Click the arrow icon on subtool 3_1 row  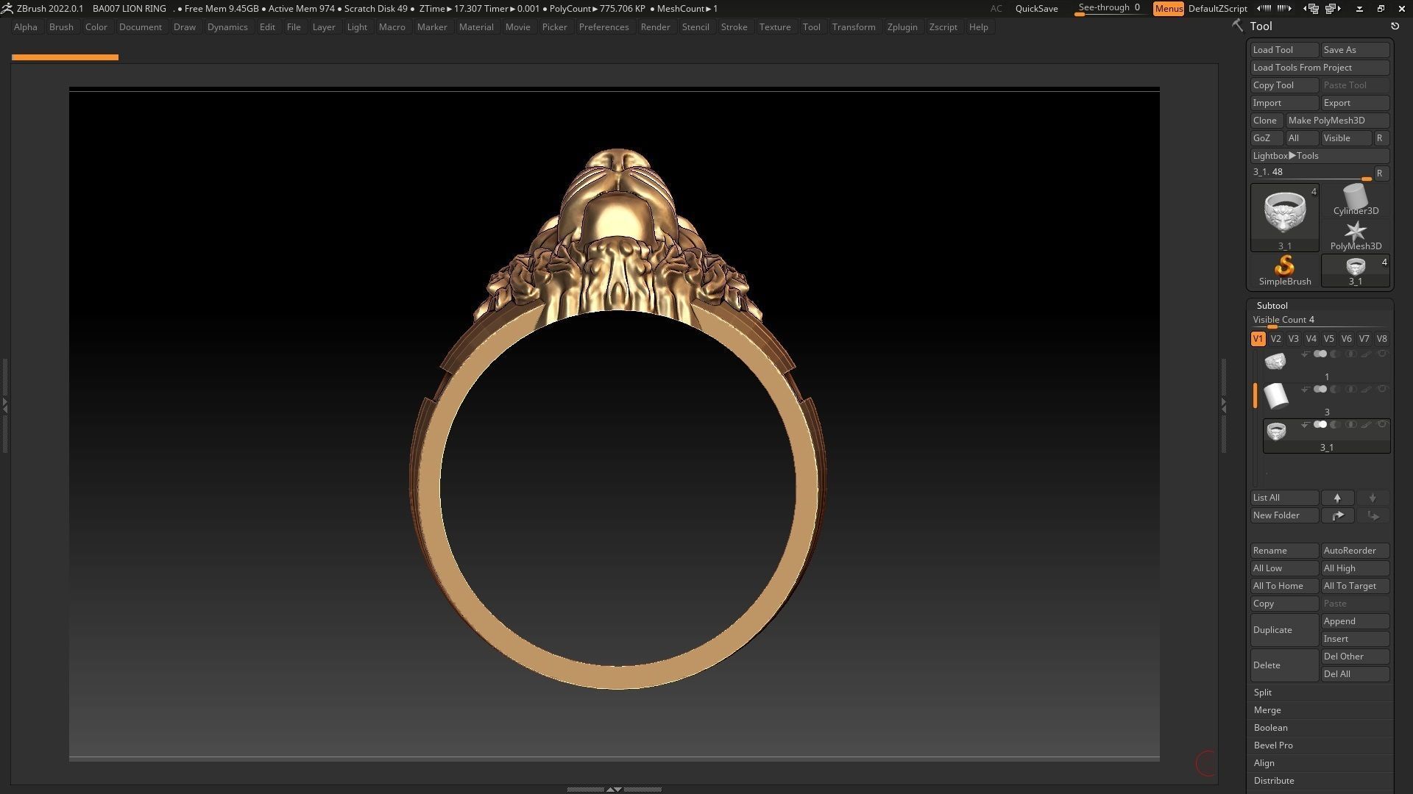1305,425
